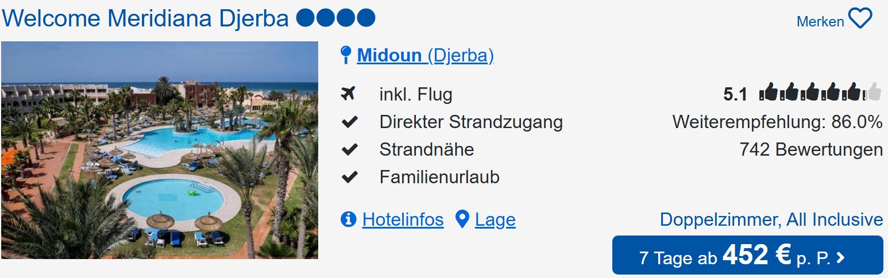Click the chevron arrow on the price button
888x278 pixels.
(x=841, y=258)
